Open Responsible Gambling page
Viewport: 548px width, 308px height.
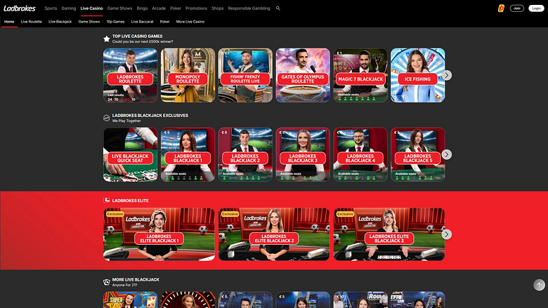coord(249,8)
